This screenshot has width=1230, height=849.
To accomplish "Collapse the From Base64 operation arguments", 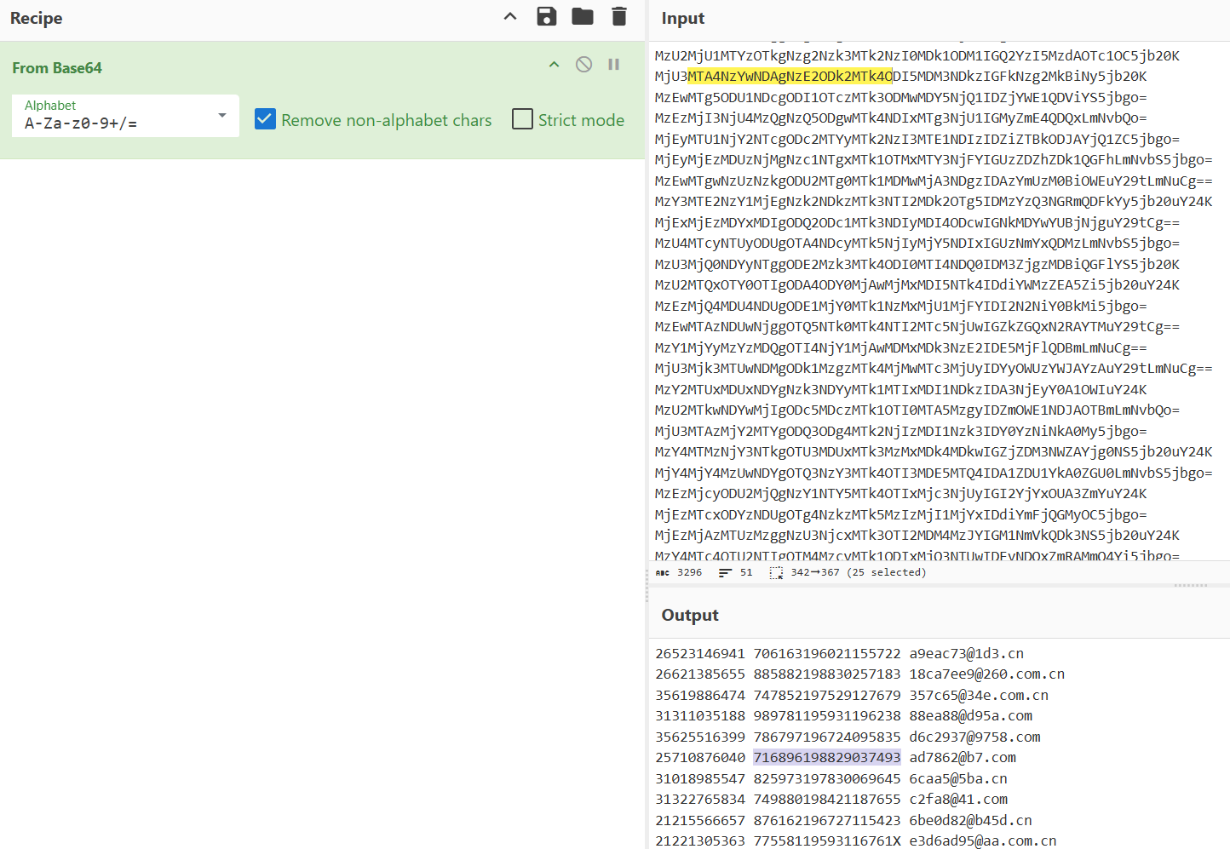I will coord(555,65).
